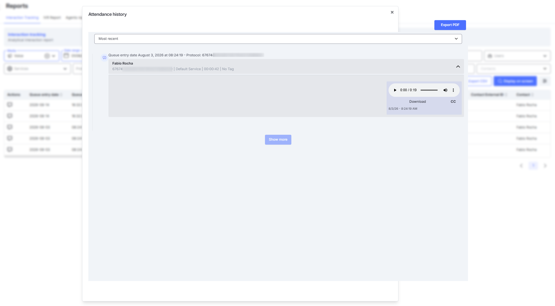
Task: Seek along the audio progress bar
Action: click(429, 90)
